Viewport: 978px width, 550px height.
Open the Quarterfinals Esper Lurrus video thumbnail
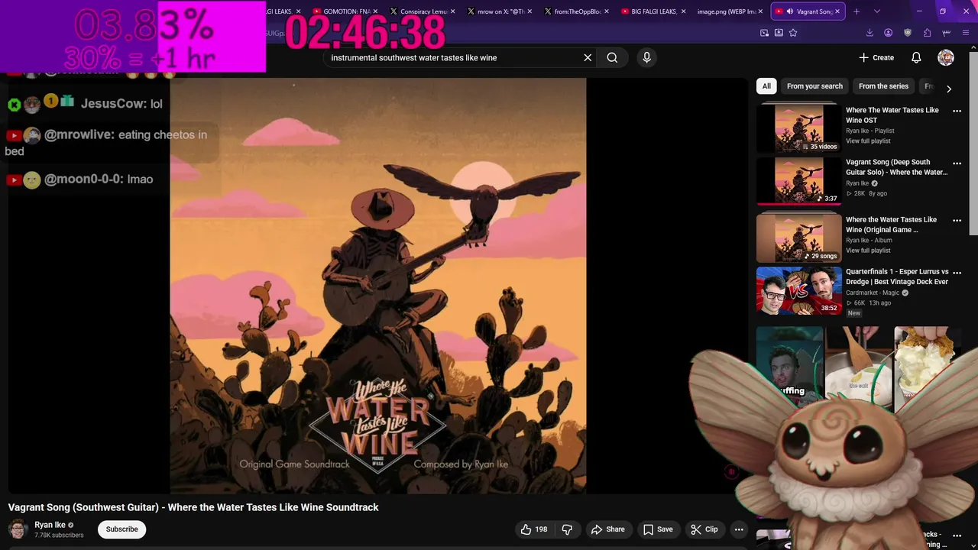798,290
